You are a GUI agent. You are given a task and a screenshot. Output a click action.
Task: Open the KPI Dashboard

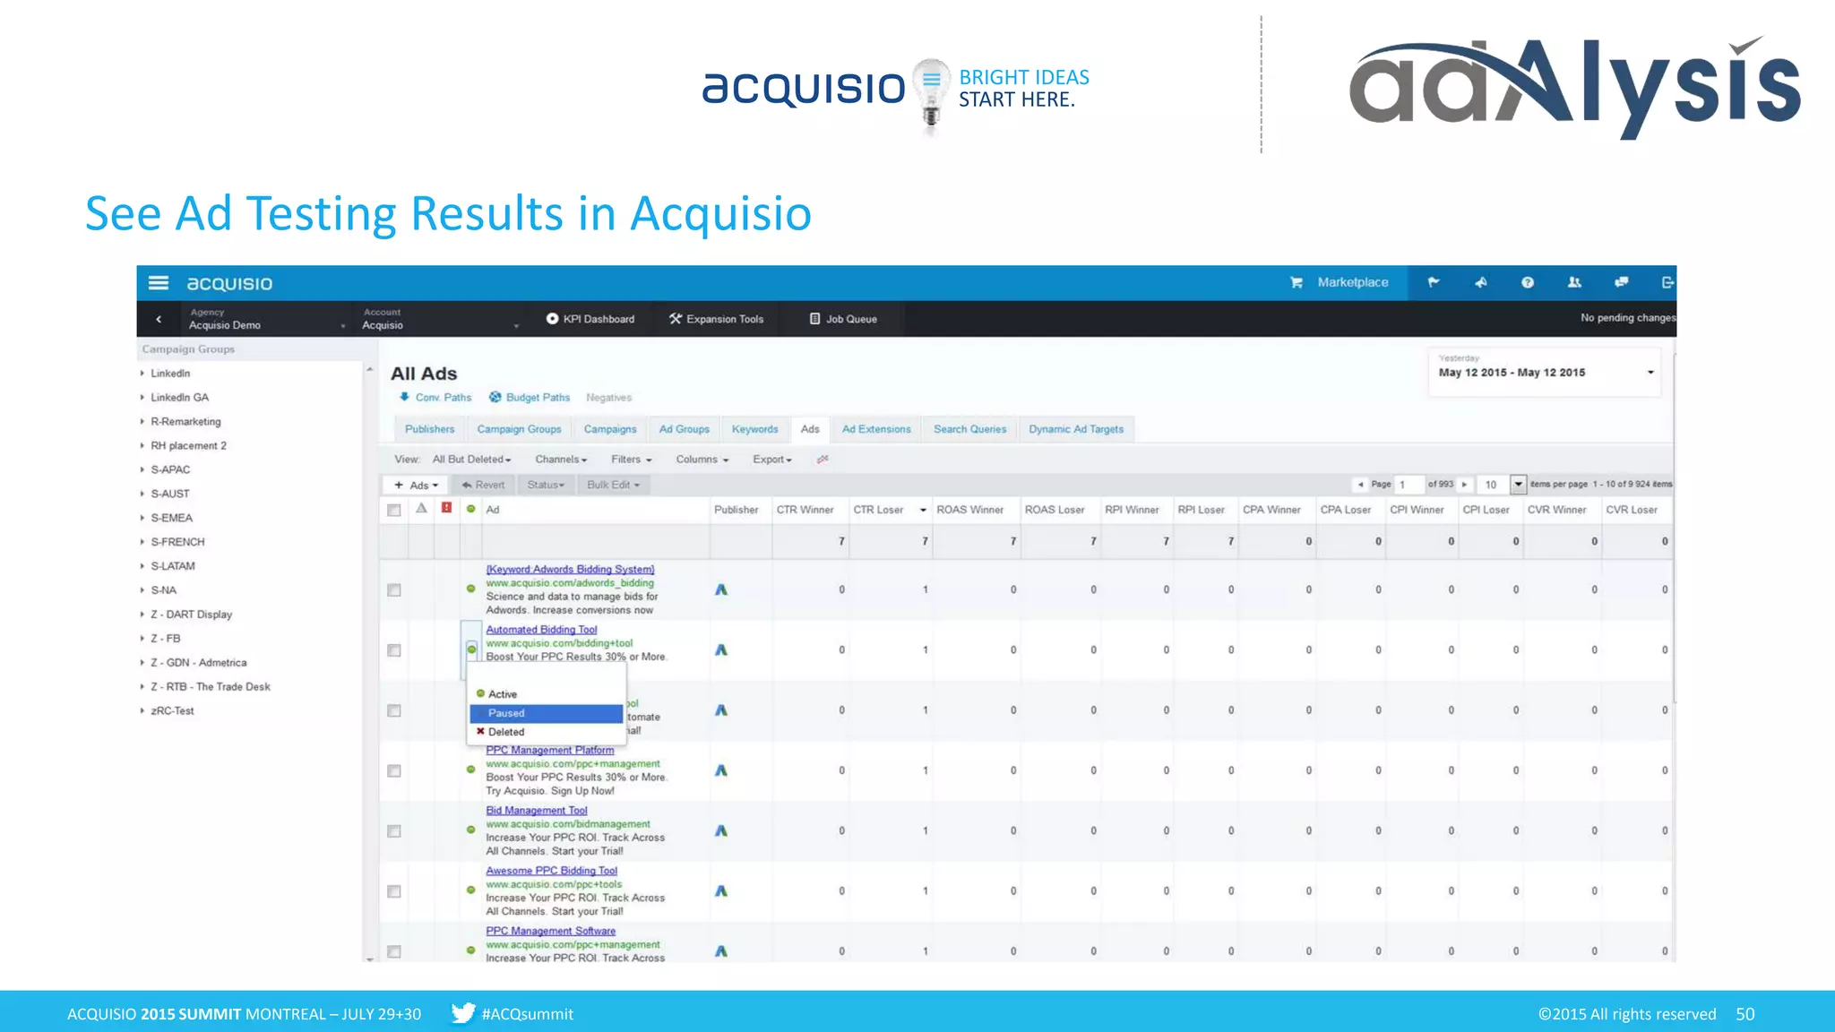coord(590,319)
